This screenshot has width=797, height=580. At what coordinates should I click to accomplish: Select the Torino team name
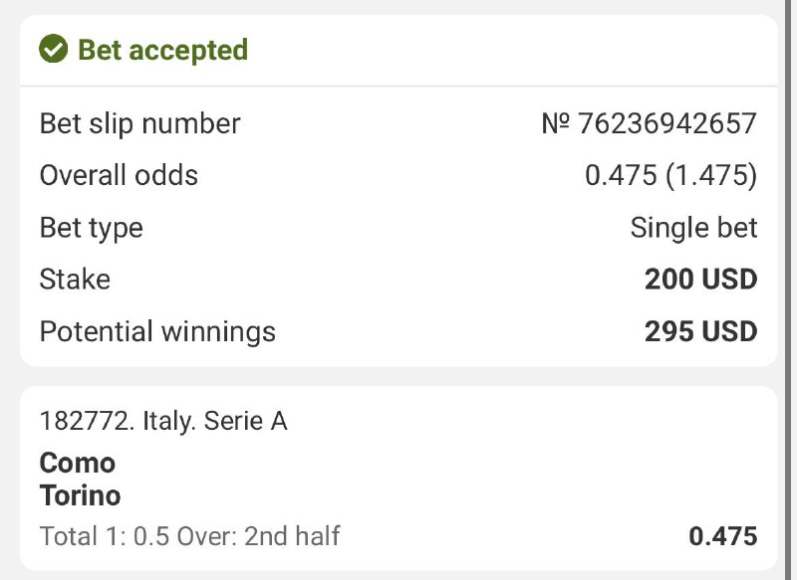point(80,494)
